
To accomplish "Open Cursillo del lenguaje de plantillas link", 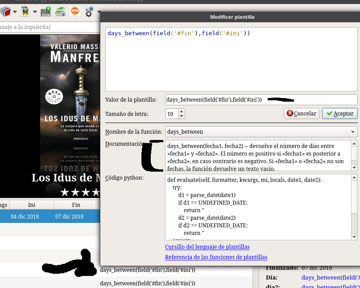I will [x=207, y=247].
